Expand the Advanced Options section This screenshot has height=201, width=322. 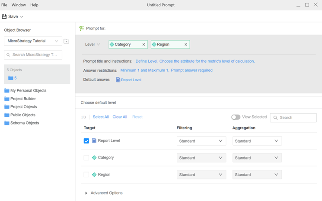pyautogui.click(x=86, y=193)
